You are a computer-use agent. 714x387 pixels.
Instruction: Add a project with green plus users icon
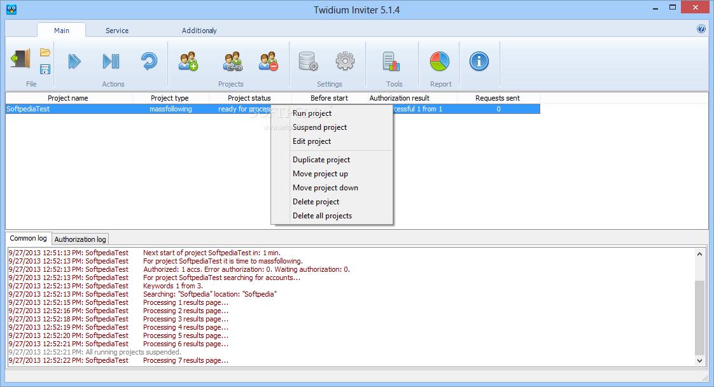188,61
